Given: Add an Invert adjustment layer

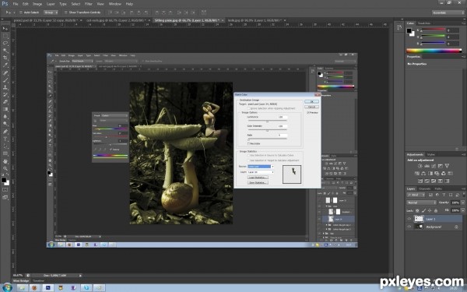Looking at the screenshot, I should click(420, 181).
